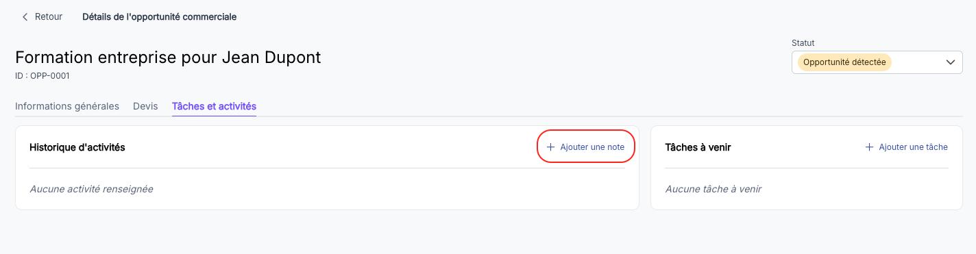Click the plus icon beside Ajouter une note
The image size is (976, 254).
[x=550, y=147]
